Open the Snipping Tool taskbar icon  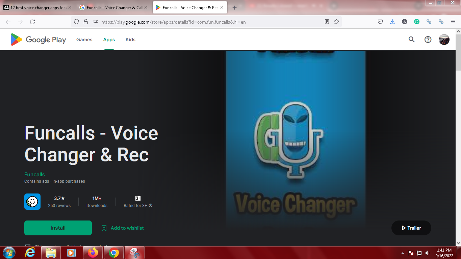135,253
